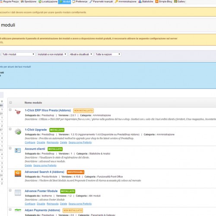The height and width of the screenshot is (216, 216).
Task: Click the Adyen Payments logo icon
Action: pyautogui.click(x=18, y=210)
